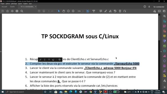Go to the next page arrow

[44, 11]
